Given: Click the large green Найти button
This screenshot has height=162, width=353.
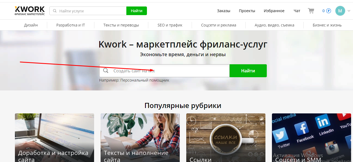Looking at the screenshot, I should click(248, 71).
